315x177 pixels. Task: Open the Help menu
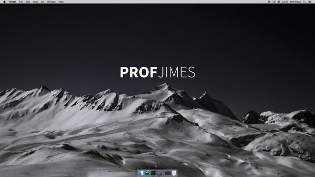[x=61, y=2]
